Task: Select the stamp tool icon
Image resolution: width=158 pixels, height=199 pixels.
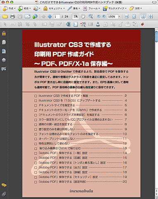Action: pyautogui.click(x=98, y=24)
